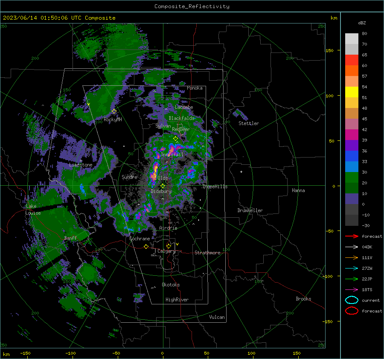Click the Ponoka town label
The height and width of the screenshot is (359, 384).
coord(195,88)
